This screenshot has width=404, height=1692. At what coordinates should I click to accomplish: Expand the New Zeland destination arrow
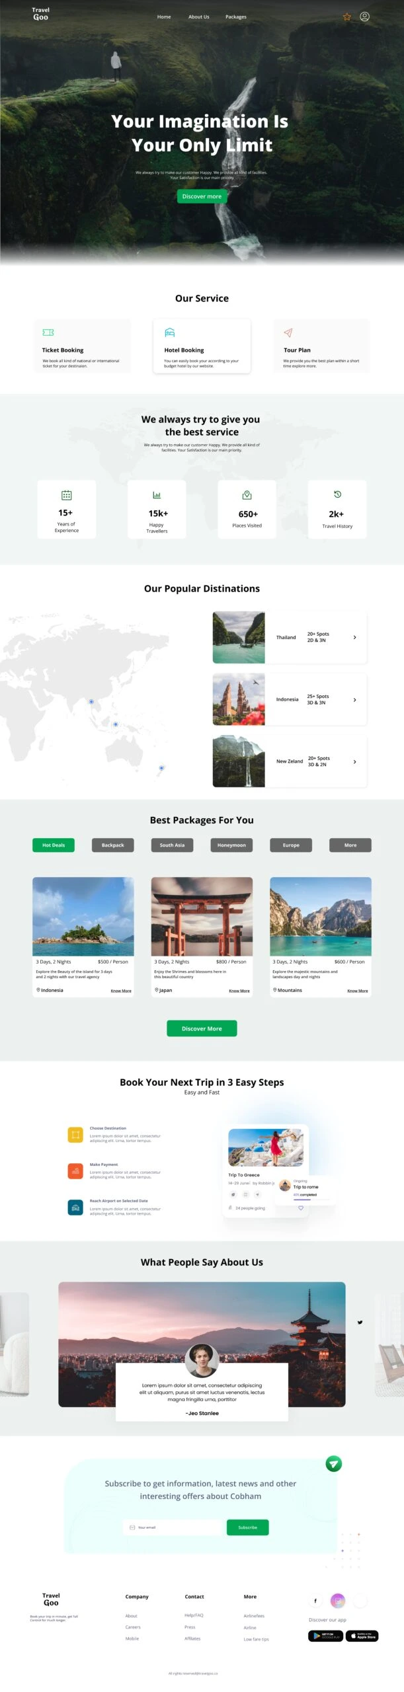(354, 761)
